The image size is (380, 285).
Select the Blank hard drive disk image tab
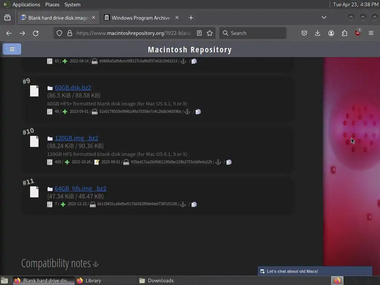pos(58,18)
